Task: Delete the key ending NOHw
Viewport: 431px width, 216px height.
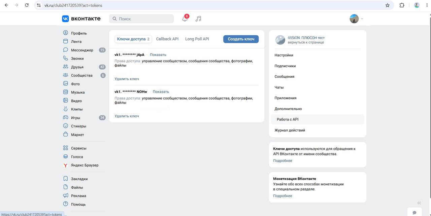Action: (127, 116)
